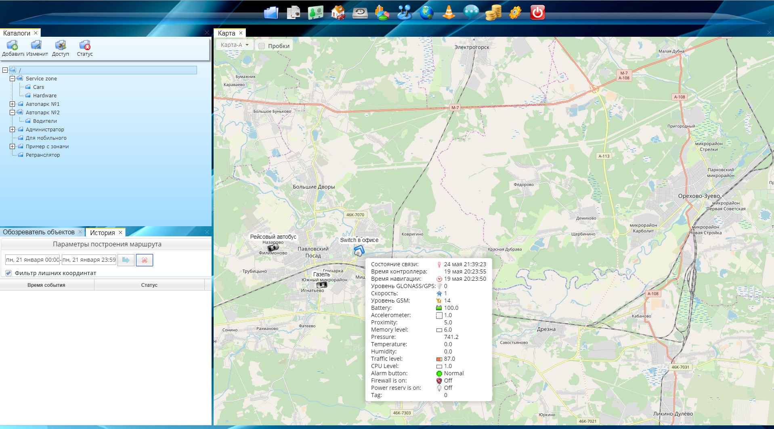Open the speech bubble messages icon

[471, 13]
